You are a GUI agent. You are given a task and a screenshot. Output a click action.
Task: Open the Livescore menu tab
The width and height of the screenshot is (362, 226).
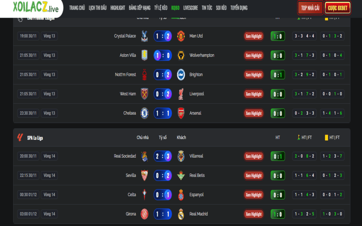point(191,8)
